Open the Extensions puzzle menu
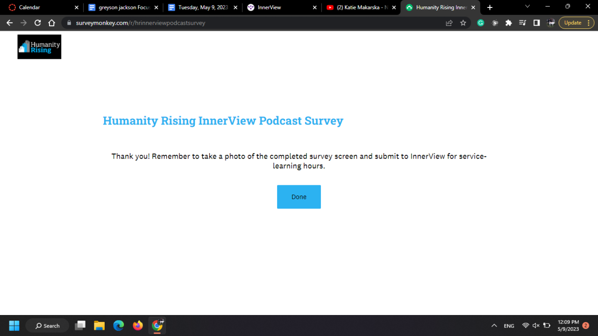The image size is (598, 336). pos(509,23)
